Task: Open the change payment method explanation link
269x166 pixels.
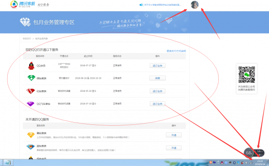Action: click(x=176, y=51)
